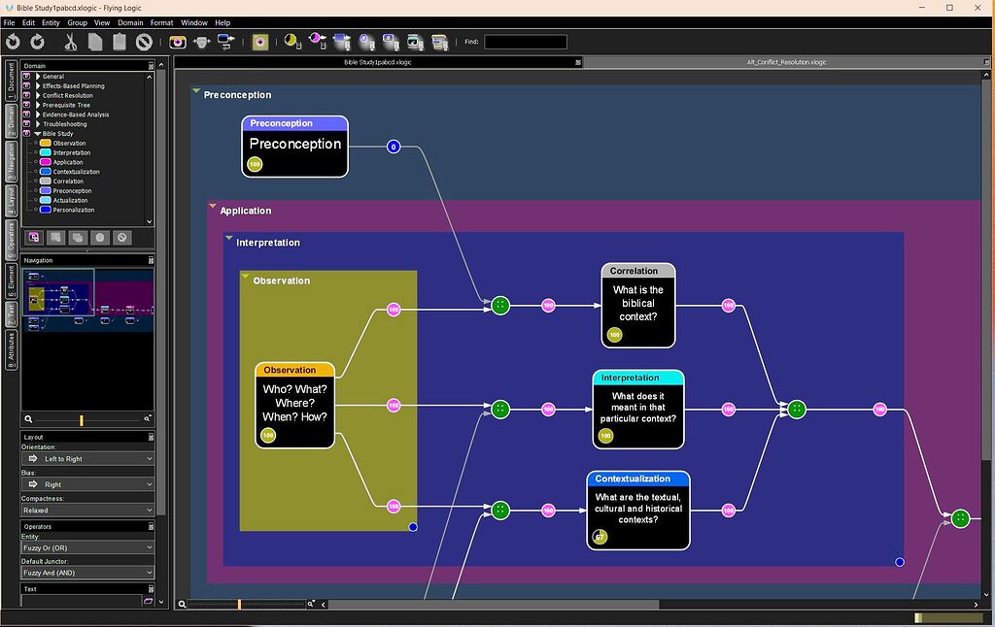Image resolution: width=995 pixels, height=627 pixels.
Task: Collapse the Domain panel via its header button
Action: point(151,65)
